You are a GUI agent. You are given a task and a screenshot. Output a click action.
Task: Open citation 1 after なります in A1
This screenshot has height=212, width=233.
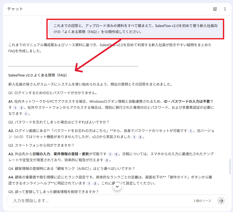click(26, 114)
